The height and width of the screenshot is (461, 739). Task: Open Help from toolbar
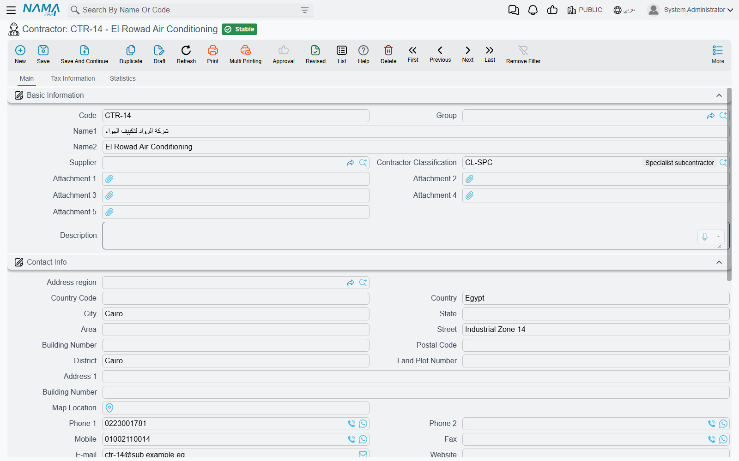tap(363, 54)
